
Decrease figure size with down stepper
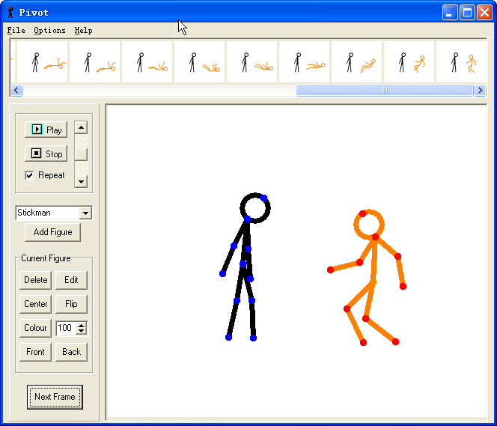pos(82,331)
